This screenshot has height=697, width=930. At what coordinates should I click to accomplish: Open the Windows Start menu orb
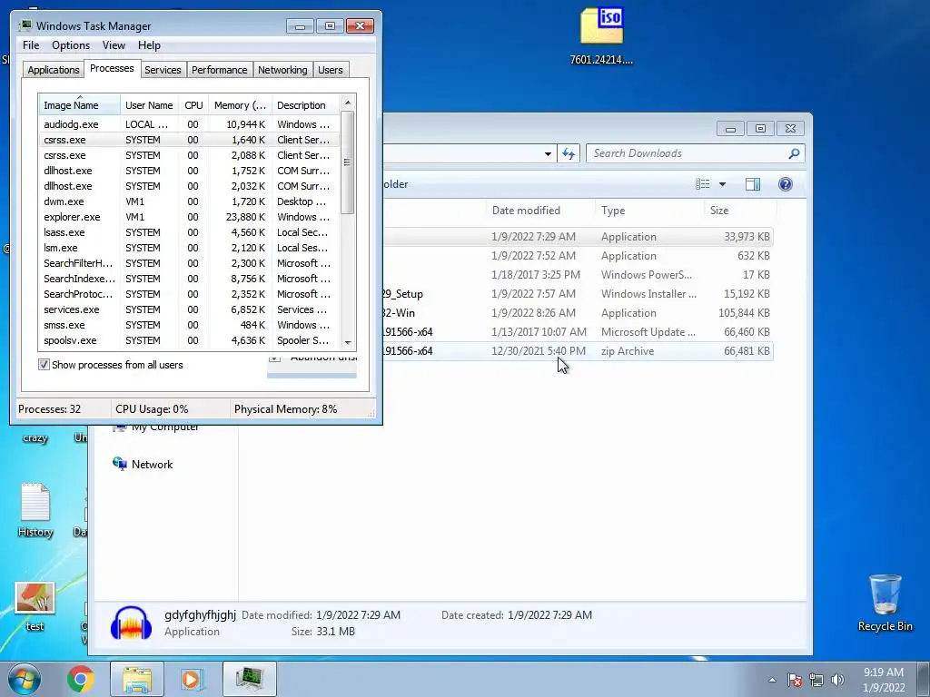pyautogui.click(x=24, y=679)
